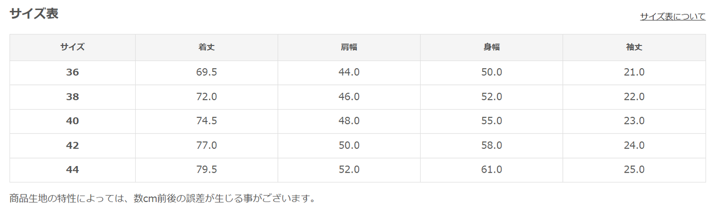Image resolution: width=721 pixels, height=212 pixels.
Task: Select the 着丈 column header
Action: coord(207,47)
